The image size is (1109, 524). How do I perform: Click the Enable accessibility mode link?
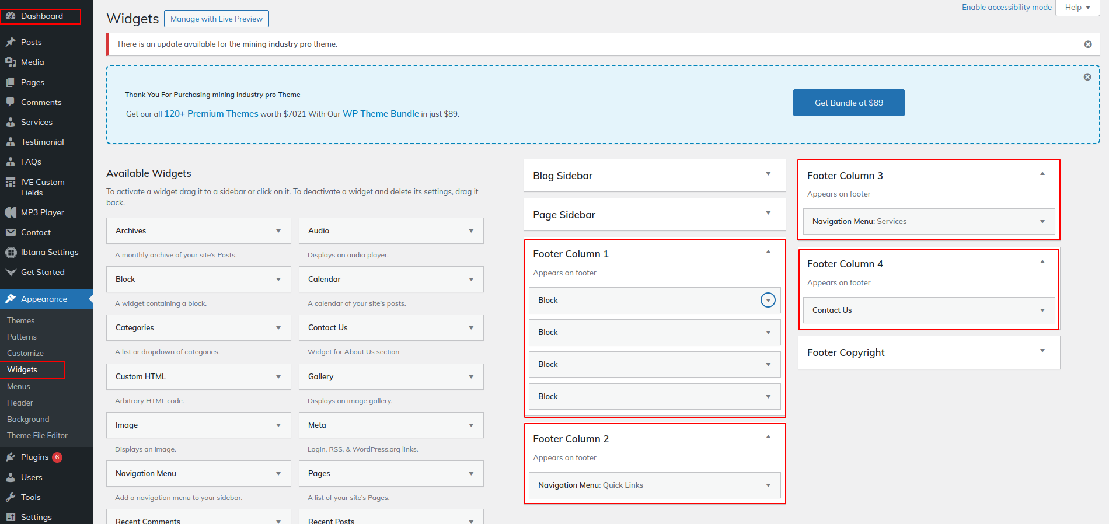[1006, 7]
